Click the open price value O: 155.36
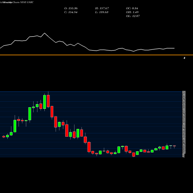 click(x=71, y=8)
